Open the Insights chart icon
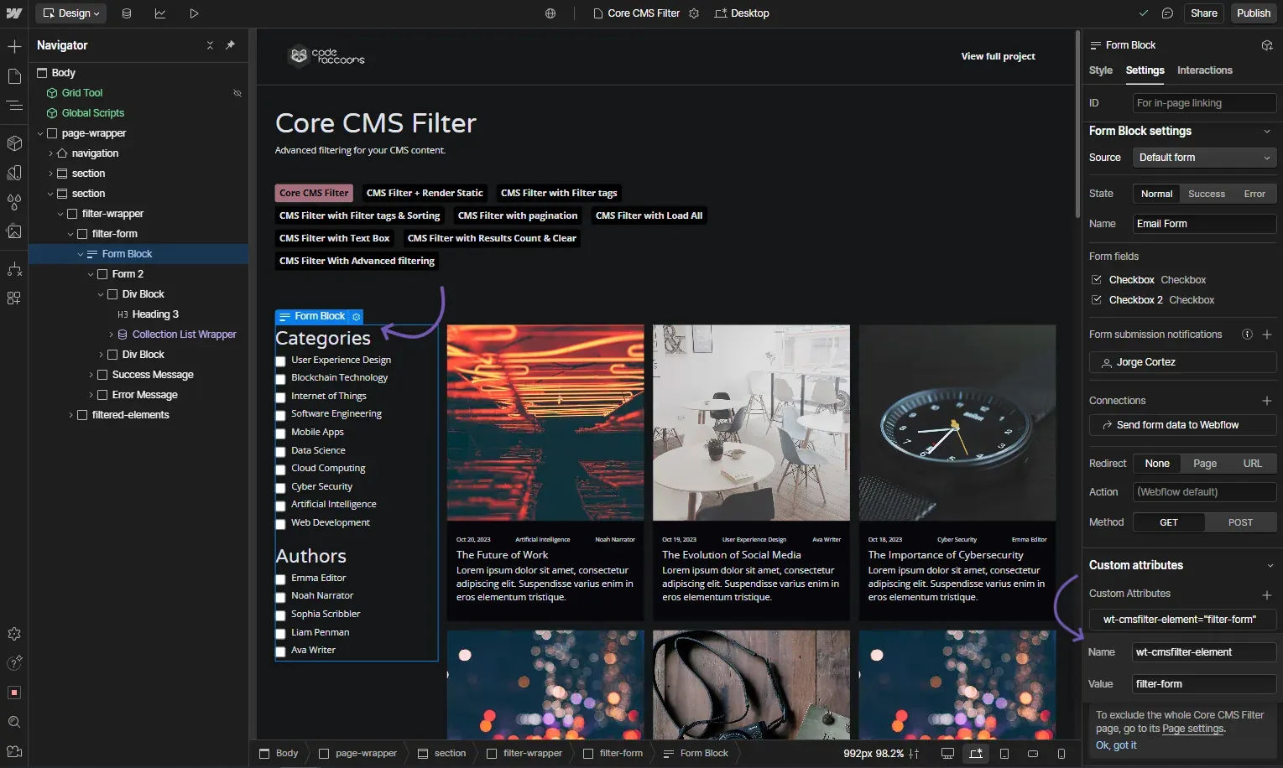 (160, 13)
